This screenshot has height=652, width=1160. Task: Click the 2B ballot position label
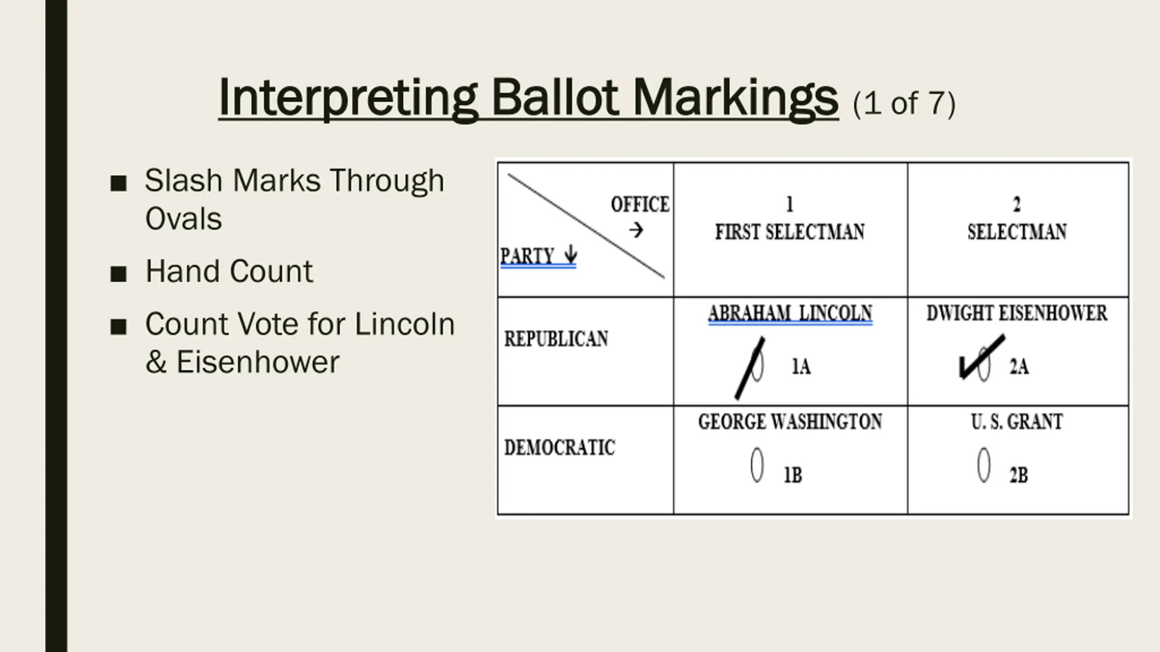1018,475
